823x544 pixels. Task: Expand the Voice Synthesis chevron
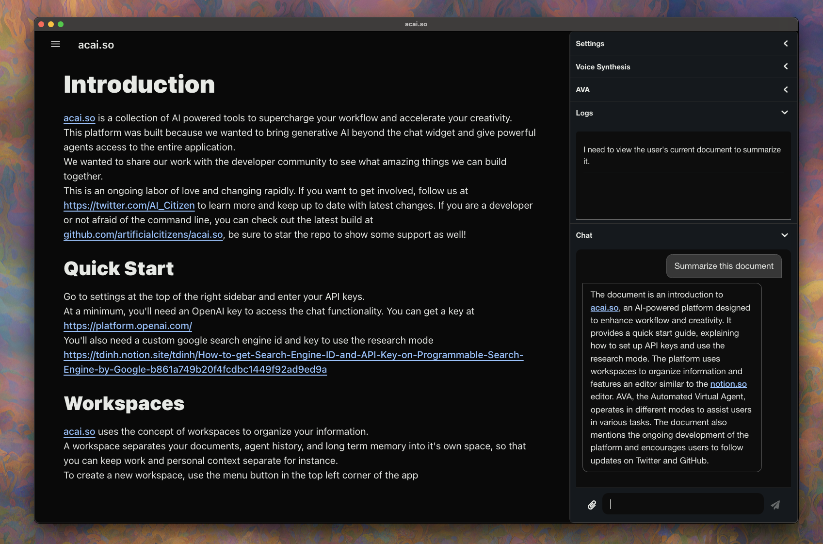coord(786,66)
